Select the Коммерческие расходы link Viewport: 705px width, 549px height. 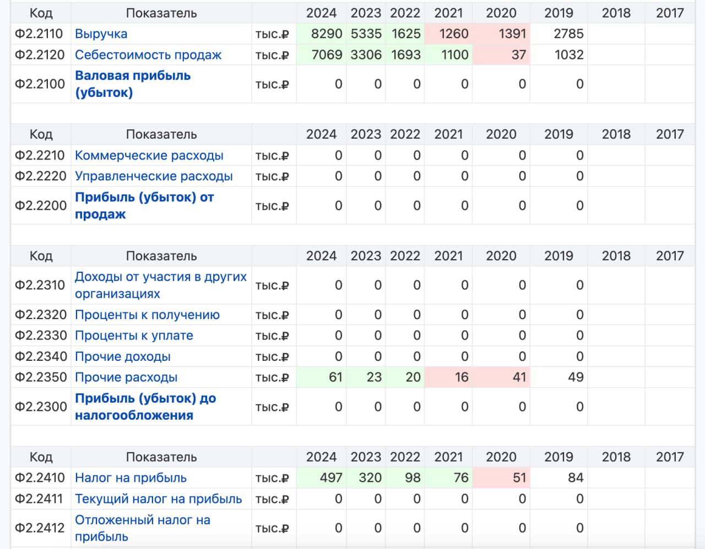149,156
